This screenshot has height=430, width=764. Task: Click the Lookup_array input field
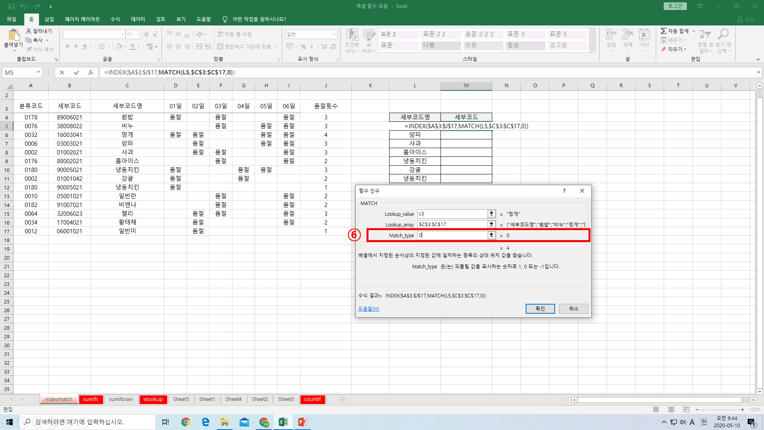452,225
